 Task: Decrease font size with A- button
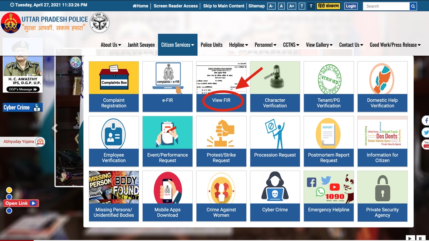coord(271,6)
